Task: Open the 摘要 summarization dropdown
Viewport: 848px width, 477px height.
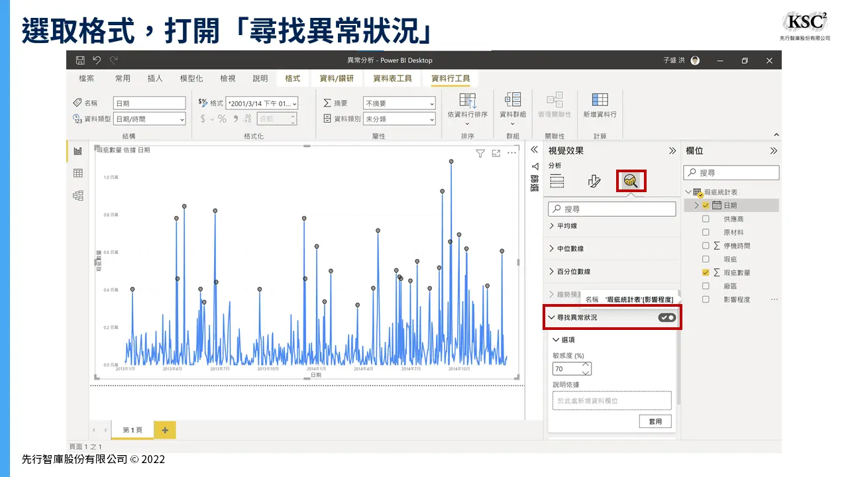Action: (399, 103)
